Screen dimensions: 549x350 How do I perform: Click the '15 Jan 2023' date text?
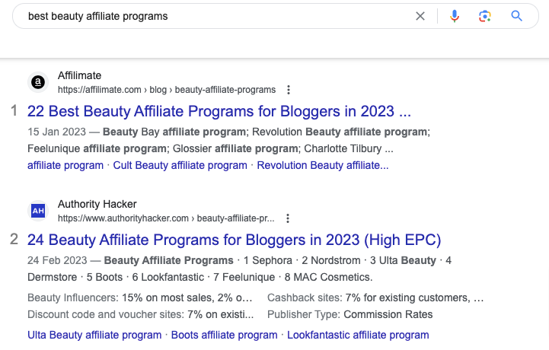[x=56, y=132]
